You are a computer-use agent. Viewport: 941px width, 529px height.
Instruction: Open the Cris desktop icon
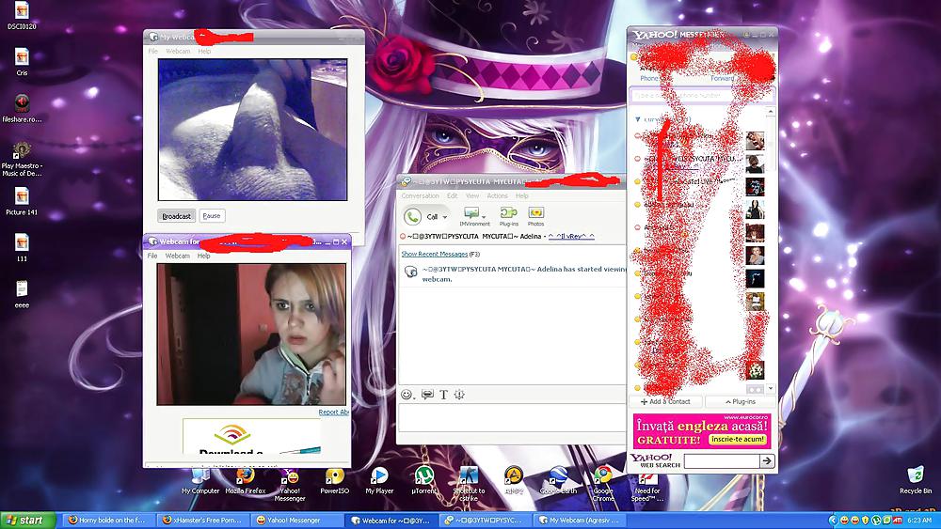pyautogui.click(x=22, y=62)
